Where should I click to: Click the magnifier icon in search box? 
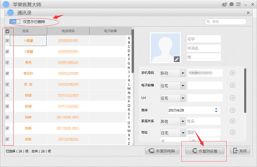click(208, 21)
